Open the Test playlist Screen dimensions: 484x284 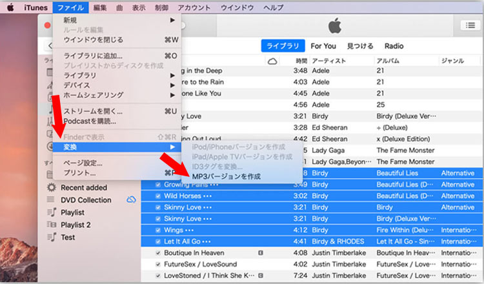(x=68, y=237)
